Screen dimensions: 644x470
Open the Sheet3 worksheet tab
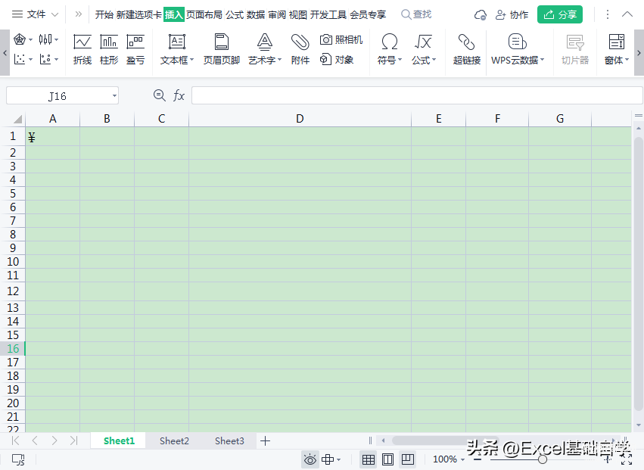pos(229,440)
